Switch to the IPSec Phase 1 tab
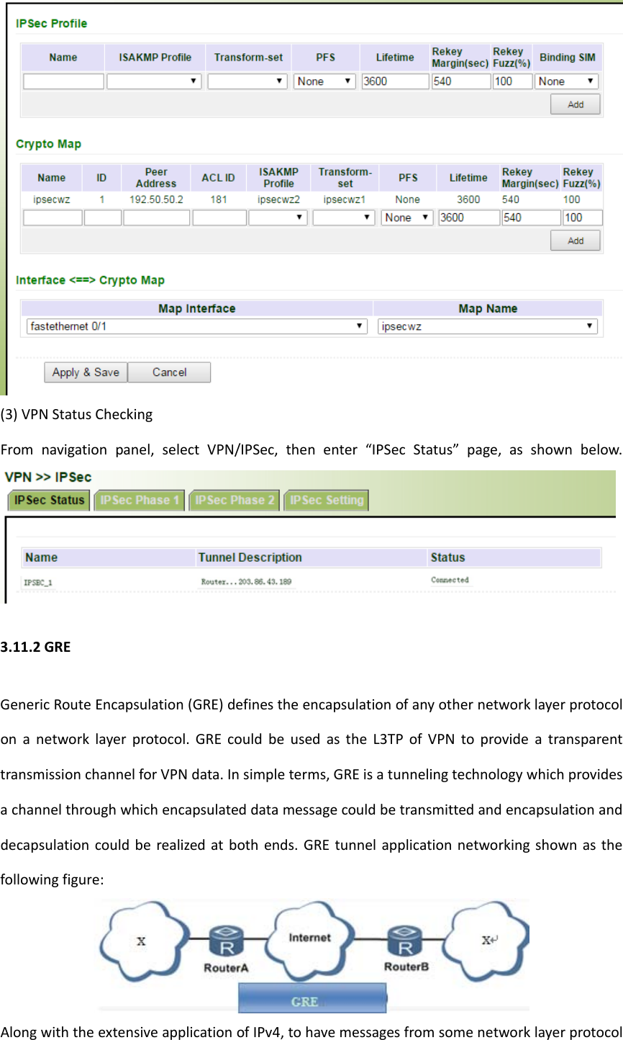 tap(139, 500)
